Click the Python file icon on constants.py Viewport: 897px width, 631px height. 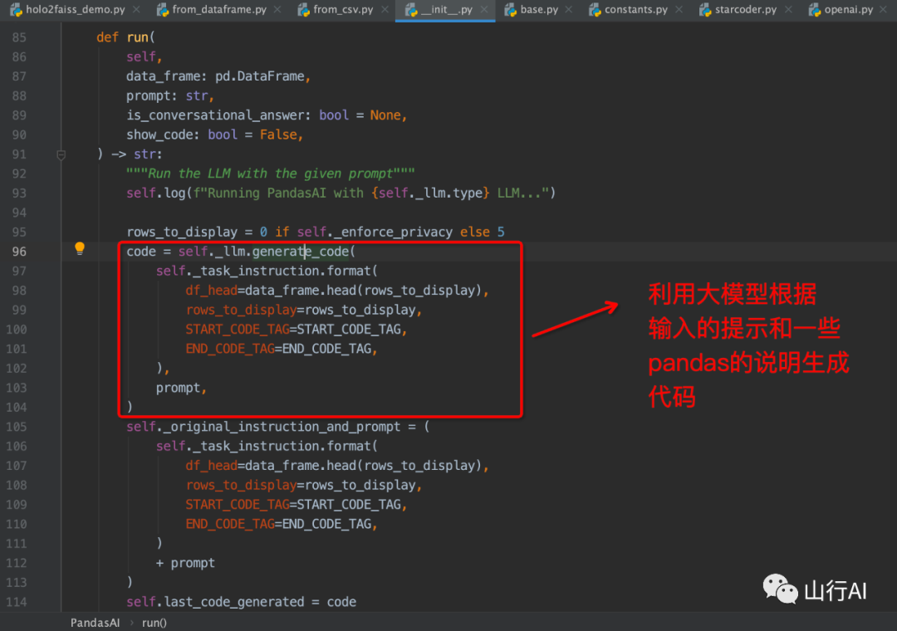pyautogui.click(x=595, y=10)
